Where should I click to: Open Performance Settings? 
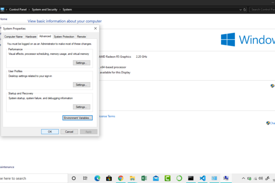[x=81, y=63]
